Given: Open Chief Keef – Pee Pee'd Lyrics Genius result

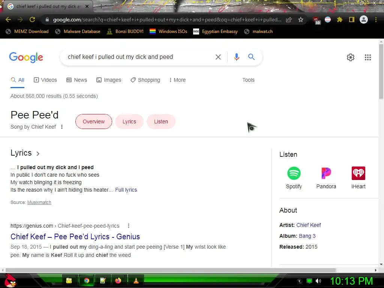Looking at the screenshot, I should [x=75, y=237].
